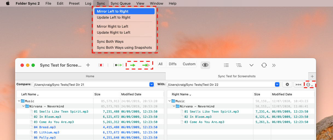
Task: Click the single green arrow sync icon
Action: [x=133, y=65]
